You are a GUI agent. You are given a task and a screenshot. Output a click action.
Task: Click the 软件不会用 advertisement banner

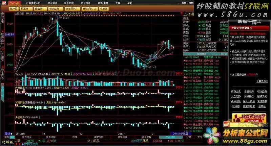249,118
